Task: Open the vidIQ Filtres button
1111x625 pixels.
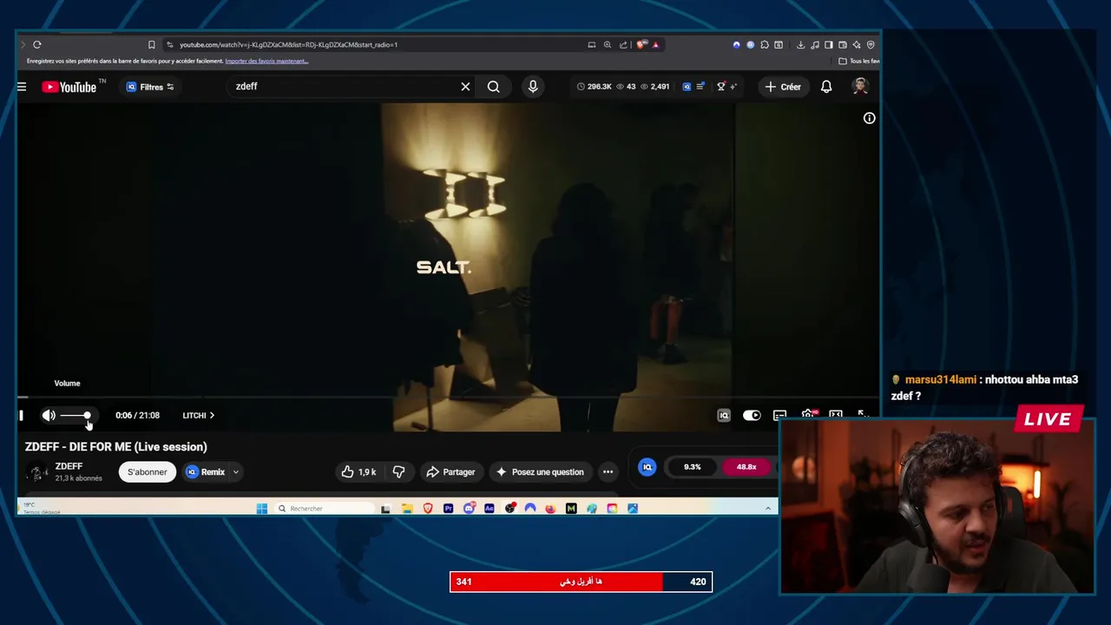Action: (x=150, y=87)
